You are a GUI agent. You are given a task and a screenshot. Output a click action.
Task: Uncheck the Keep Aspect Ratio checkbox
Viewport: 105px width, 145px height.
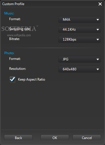(x=13, y=79)
